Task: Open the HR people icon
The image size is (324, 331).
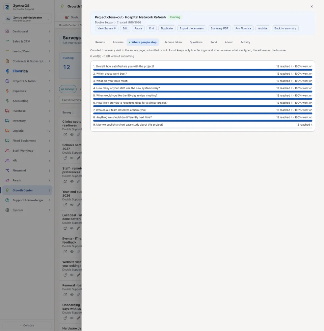Action: 7,160
